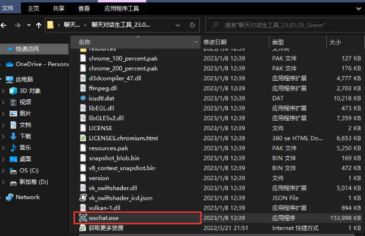Image resolution: width=365 pixels, height=236 pixels.
Task: Select chrome_200_percent.pak file
Action: (x=123, y=68)
